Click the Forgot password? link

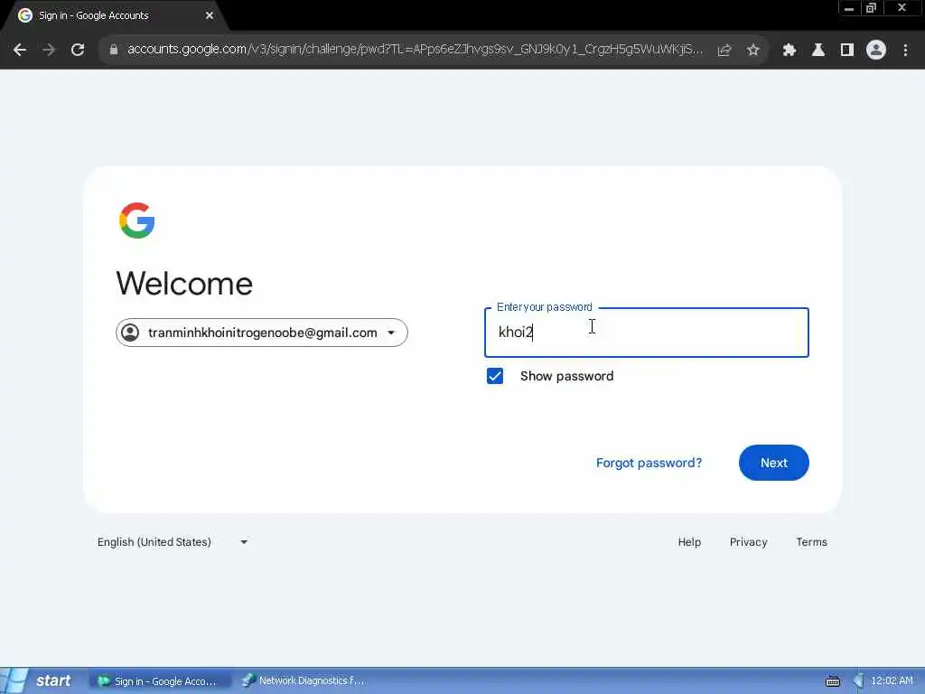click(x=649, y=463)
